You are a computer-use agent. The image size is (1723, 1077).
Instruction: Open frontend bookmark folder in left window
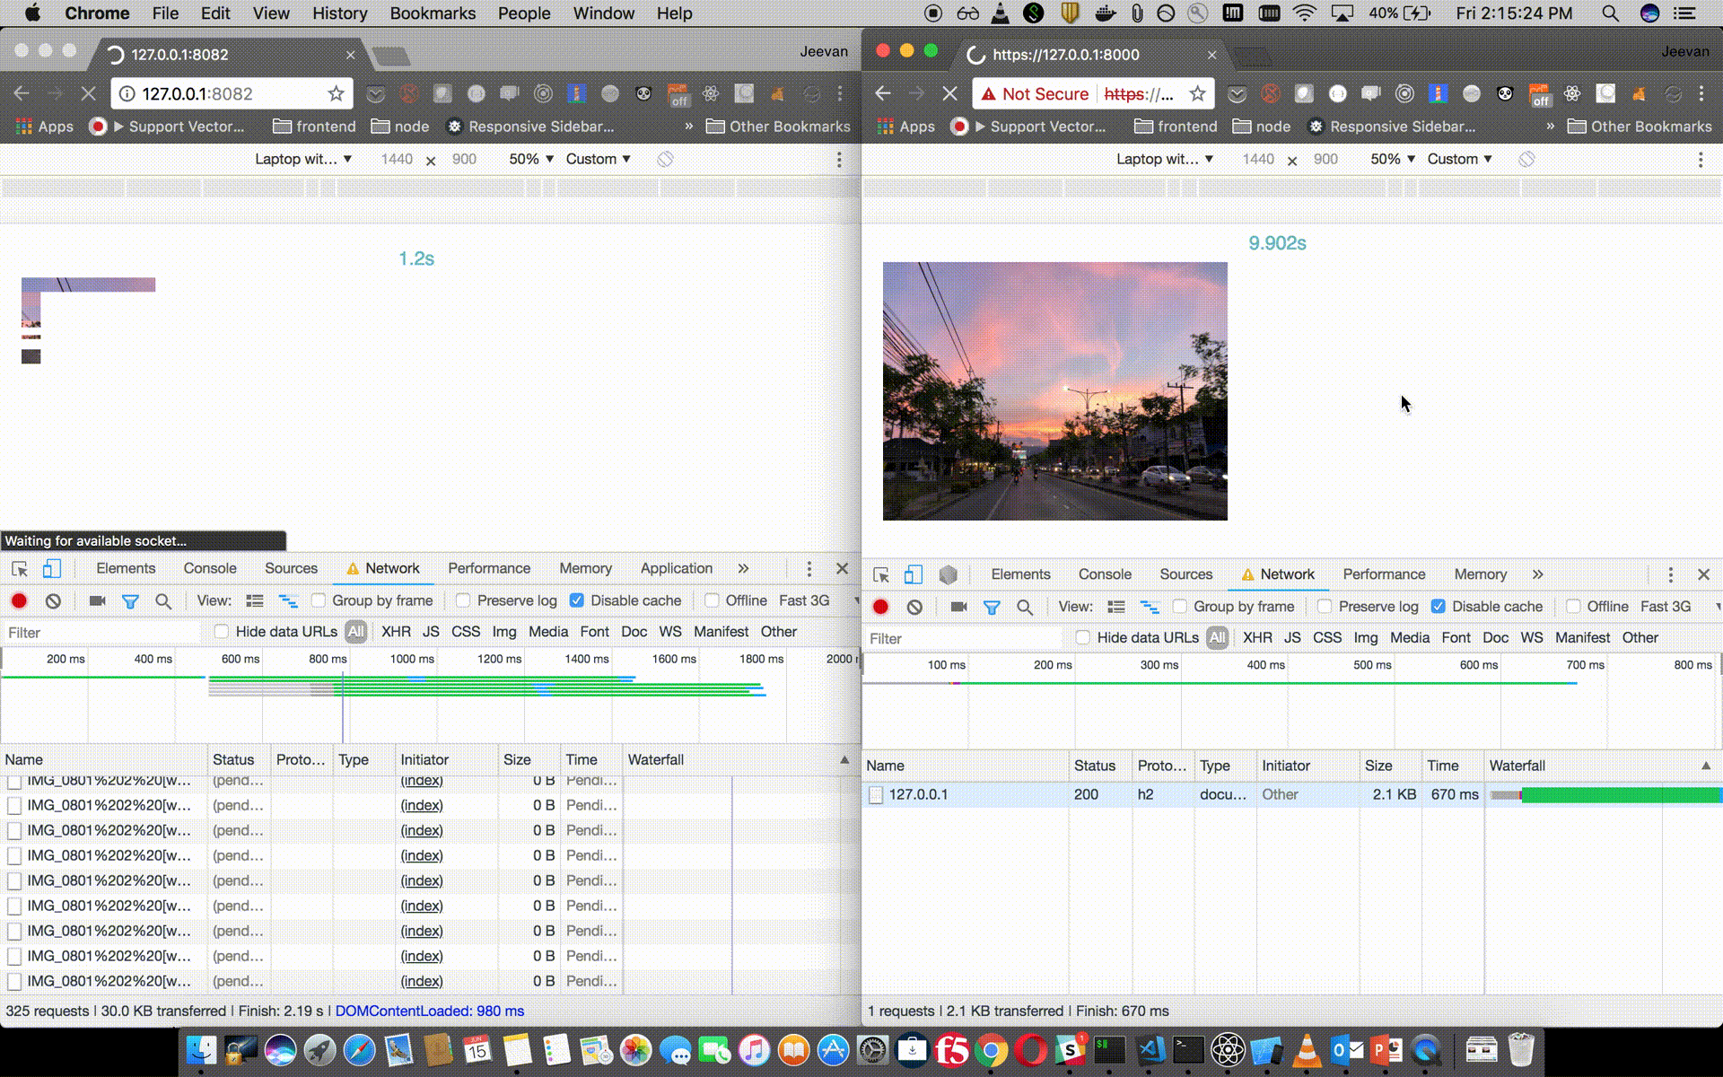[x=315, y=127]
